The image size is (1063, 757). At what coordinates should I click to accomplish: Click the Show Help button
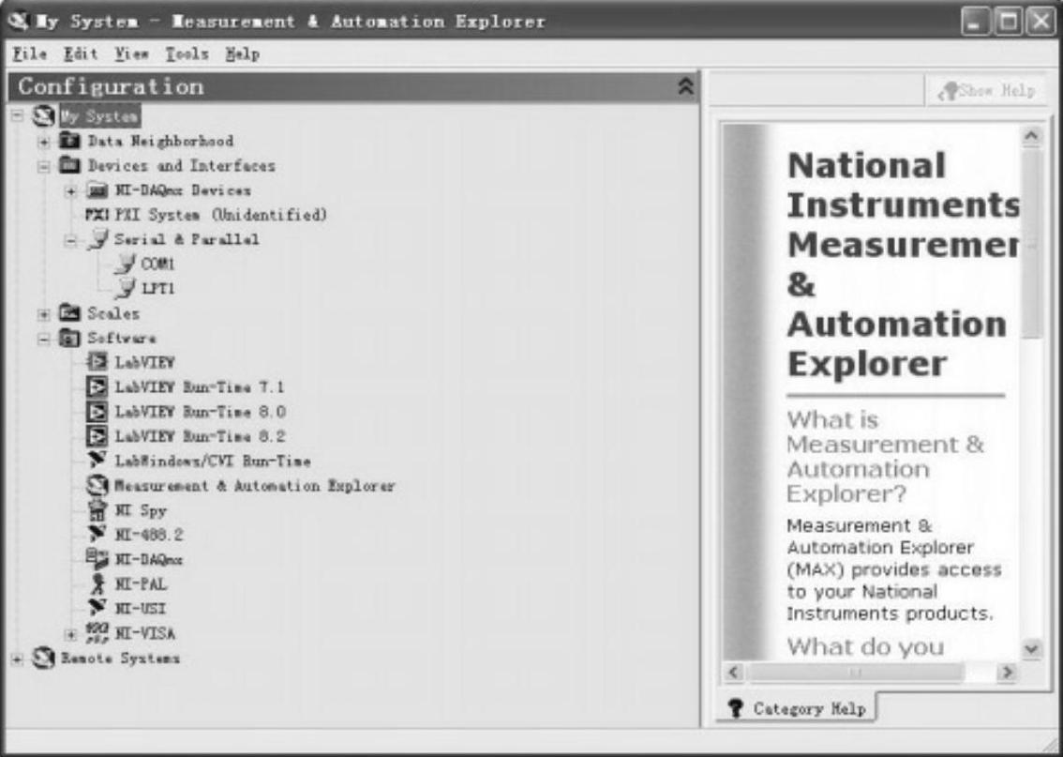(986, 90)
